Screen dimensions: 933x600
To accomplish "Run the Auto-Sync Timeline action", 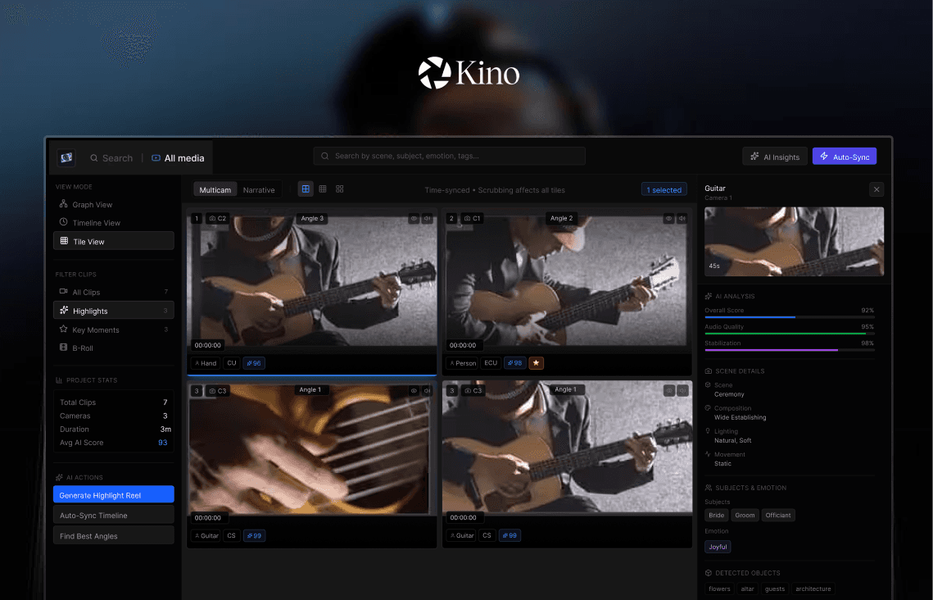I will [x=113, y=513].
